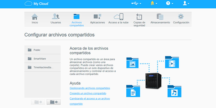Click the documents folder illustration icon
Viewport: 216px width, 108px height.
click(133, 91)
